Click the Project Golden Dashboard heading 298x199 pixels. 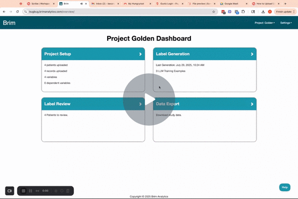(149, 39)
